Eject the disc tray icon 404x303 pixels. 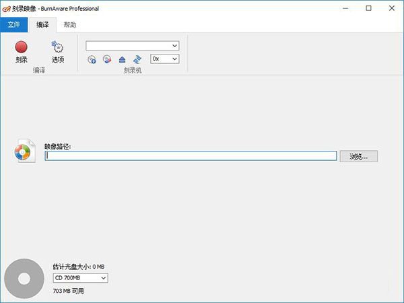click(x=122, y=59)
